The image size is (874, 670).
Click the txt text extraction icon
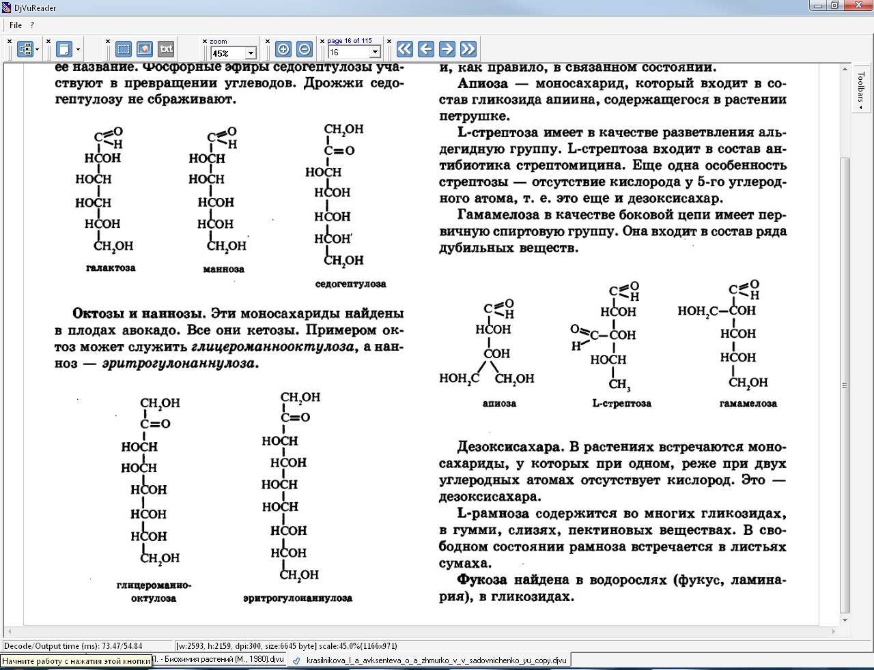click(x=166, y=49)
